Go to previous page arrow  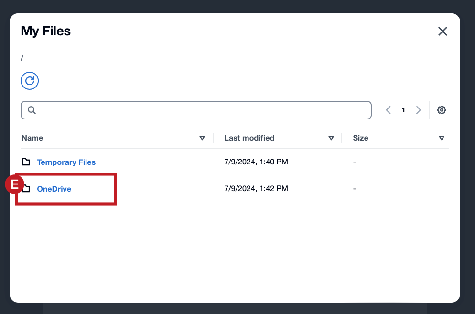389,110
